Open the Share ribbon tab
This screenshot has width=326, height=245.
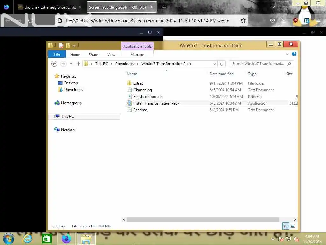pyautogui.click(x=93, y=54)
